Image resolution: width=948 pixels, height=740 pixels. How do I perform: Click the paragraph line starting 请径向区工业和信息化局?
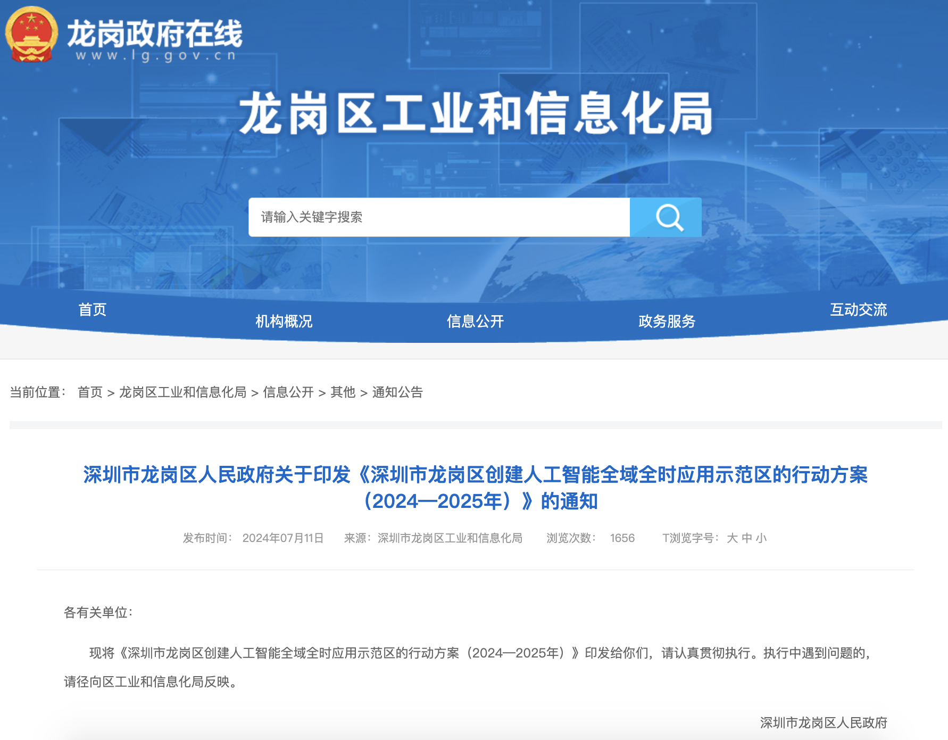[x=151, y=682]
